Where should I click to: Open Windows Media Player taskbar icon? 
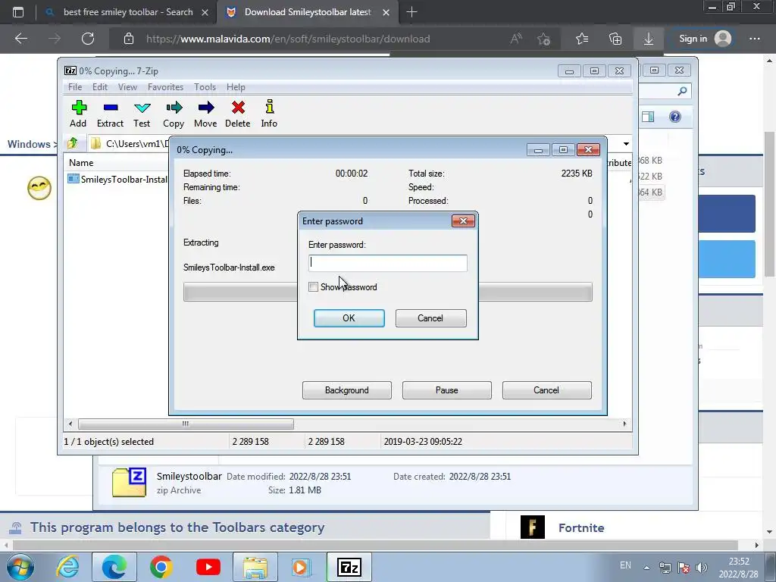point(300,567)
